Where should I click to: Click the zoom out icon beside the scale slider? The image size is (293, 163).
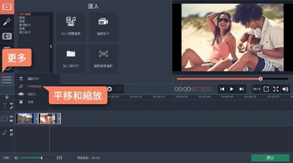[x=16, y=158]
